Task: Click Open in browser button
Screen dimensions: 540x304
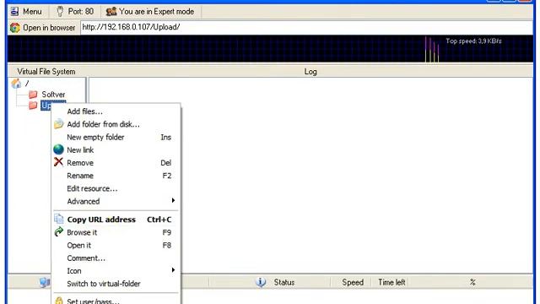Action: 43,28
